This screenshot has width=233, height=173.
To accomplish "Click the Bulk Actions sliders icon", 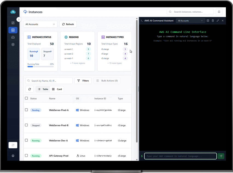I will point(97,81).
